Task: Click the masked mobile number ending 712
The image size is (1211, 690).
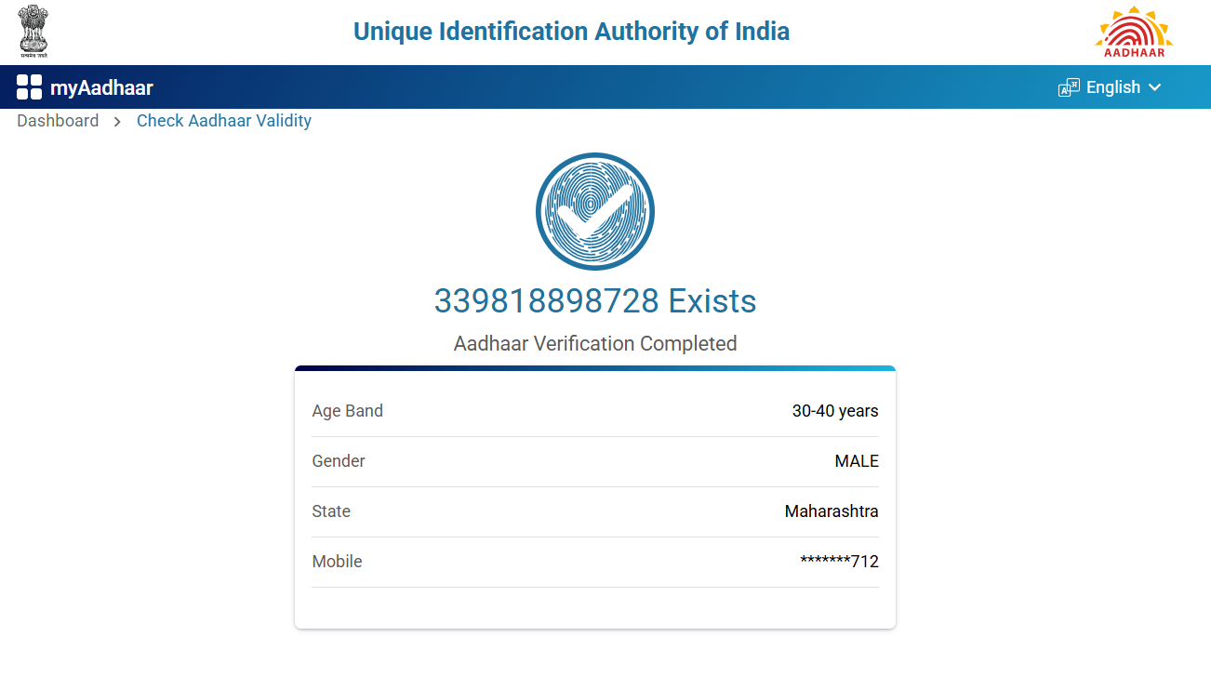Action: [839, 562]
